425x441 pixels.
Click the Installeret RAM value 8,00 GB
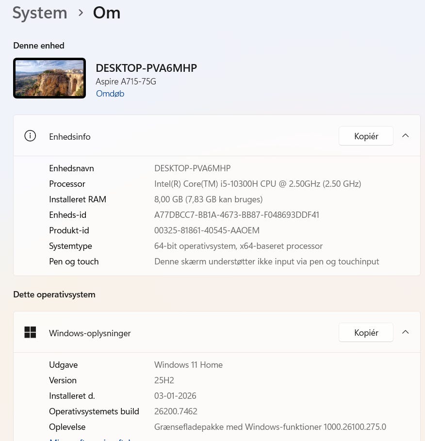coord(208,199)
